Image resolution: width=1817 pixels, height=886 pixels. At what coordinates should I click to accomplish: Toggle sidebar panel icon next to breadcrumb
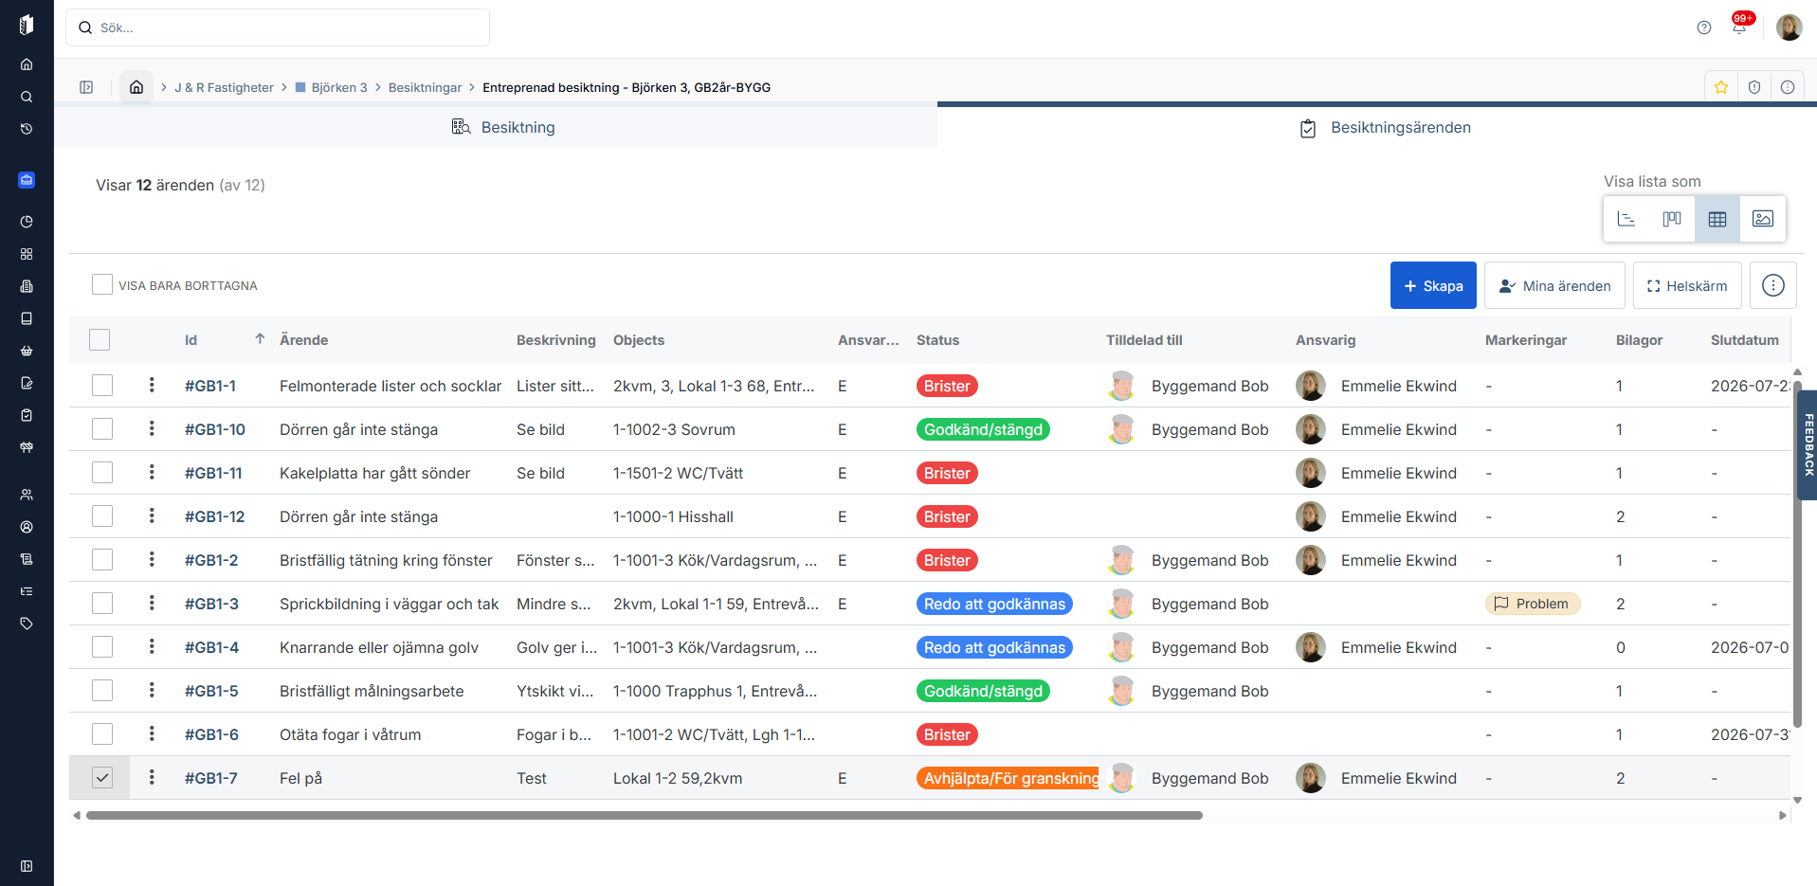point(86,87)
